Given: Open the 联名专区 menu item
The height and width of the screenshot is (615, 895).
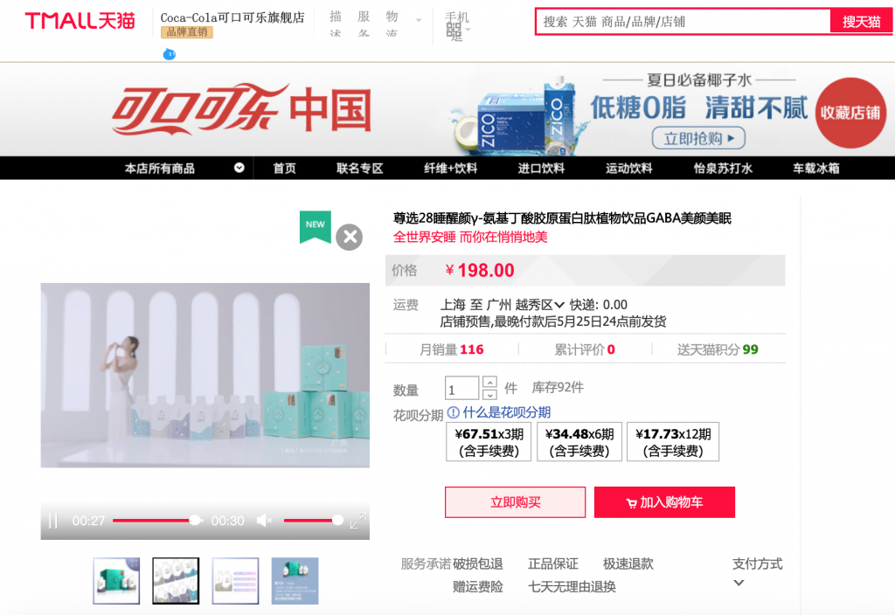Looking at the screenshot, I should pyautogui.click(x=359, y=169).
